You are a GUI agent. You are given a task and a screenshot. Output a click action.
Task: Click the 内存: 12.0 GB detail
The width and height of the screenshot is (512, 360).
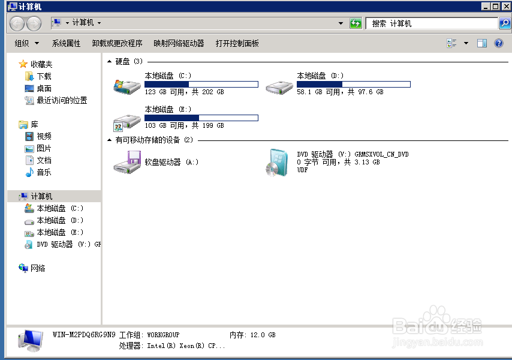pyautogui.click(x=252, y=335)
